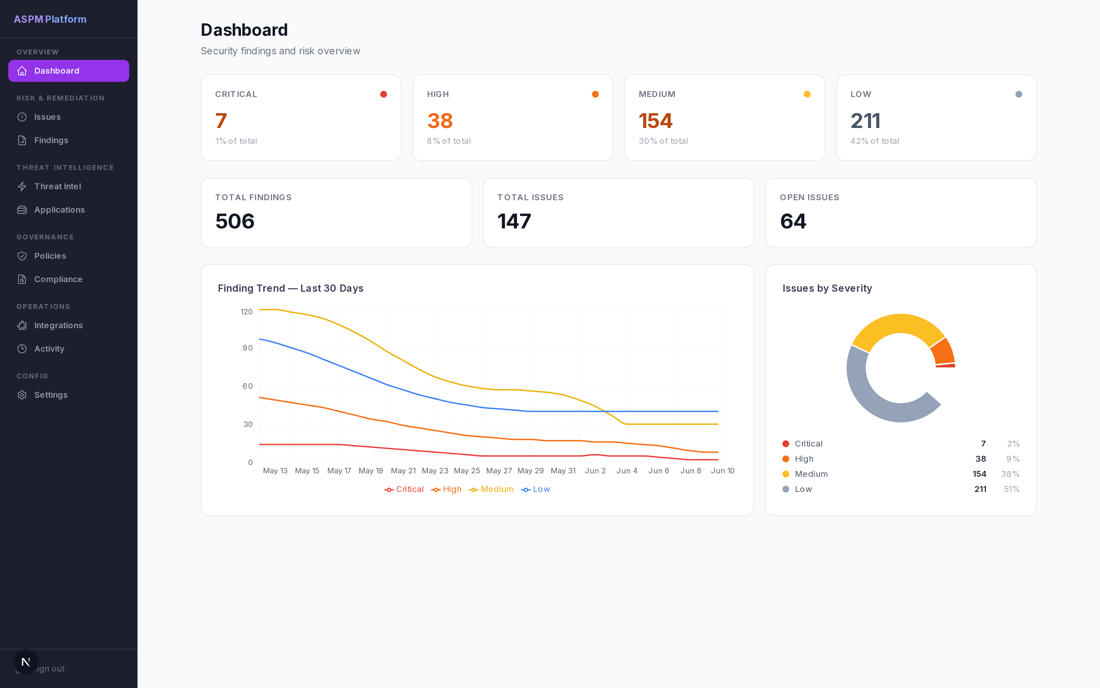Screen dimensions: 1100x688
Task: Toggle Medium series in chart legend
Action: click(491, 489)
